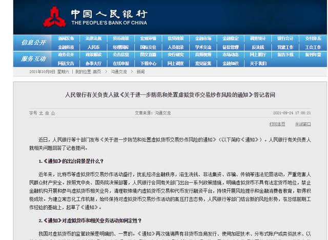Navigate to 金融稳定
The image size is (328, 240).
point(230,38)
